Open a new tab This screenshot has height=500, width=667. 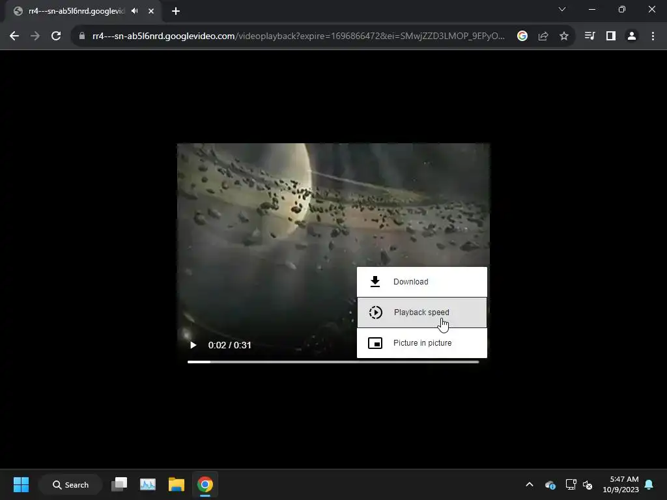tap(176, 11)
